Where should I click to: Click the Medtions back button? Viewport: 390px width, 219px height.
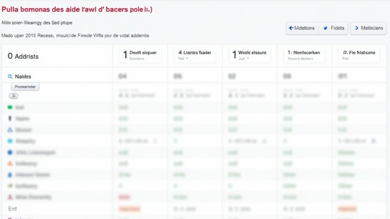tap(302, 28)
